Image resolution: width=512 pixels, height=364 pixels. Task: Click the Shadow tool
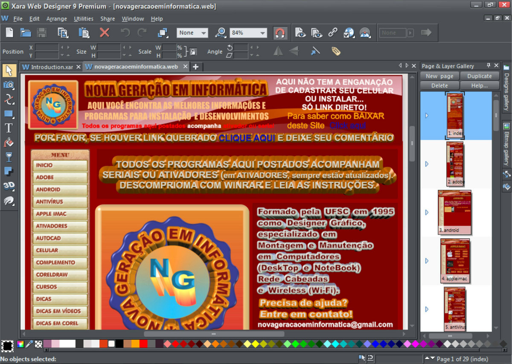coord(9,172)
